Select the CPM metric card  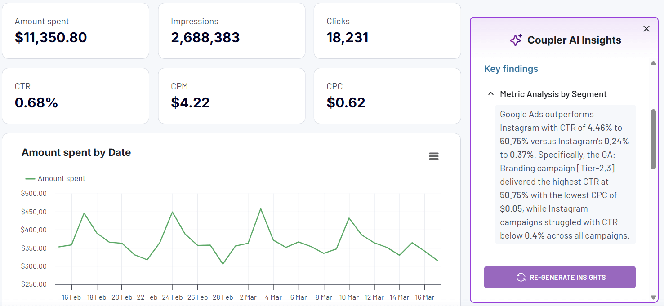tap(232, 96)
